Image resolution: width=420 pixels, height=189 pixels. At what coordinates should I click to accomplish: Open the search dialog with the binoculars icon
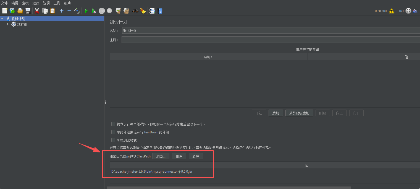(135, 11)
